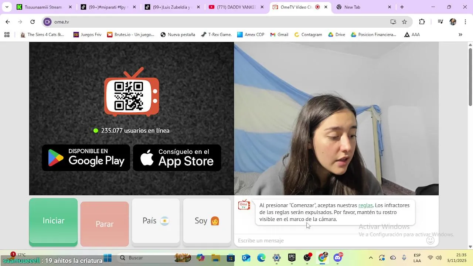Click the camera site-info icon
This screenshot has width=473, height=266.
(x=47, y=22)
